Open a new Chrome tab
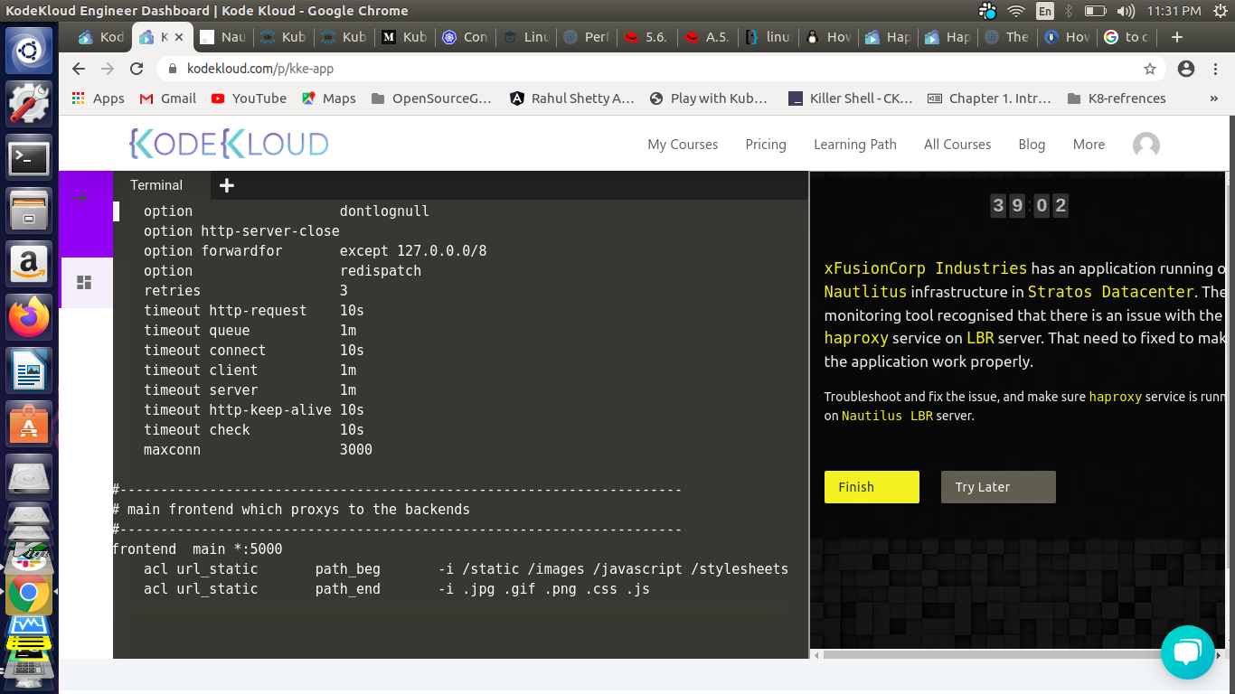The width and height of the screenshot is (1235, 694). point(1176,37)
